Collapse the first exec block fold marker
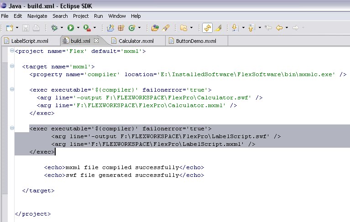Viewport: 350px width, 222px height. tap(12, 89)
